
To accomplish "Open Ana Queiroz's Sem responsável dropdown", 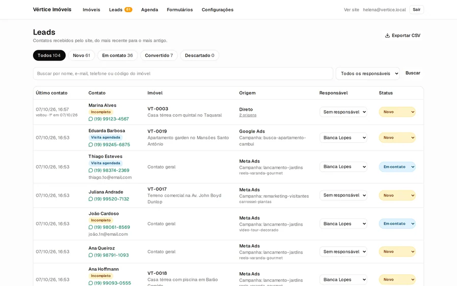I will click(343, 251).
